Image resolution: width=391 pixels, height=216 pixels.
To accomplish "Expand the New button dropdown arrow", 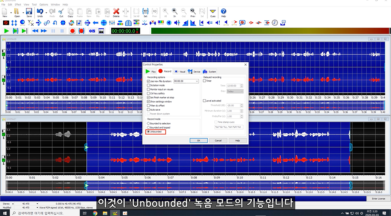I will point(11,12).
